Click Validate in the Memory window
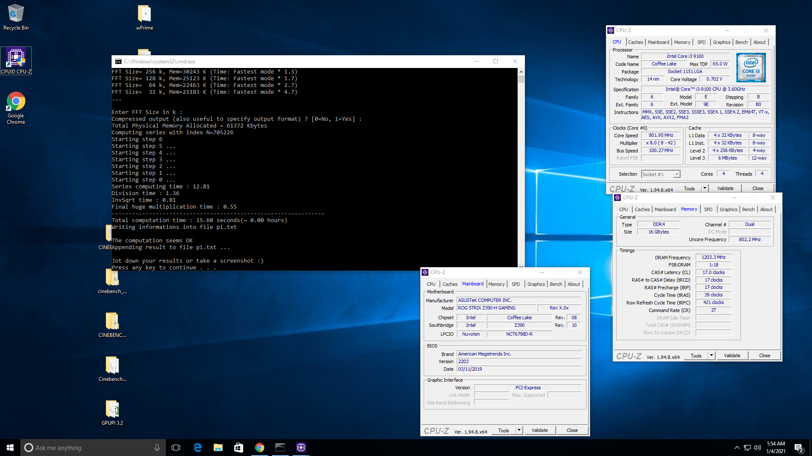Image resolution: width=812 pixels, height=456 pixels. click(x=732, y=356)
